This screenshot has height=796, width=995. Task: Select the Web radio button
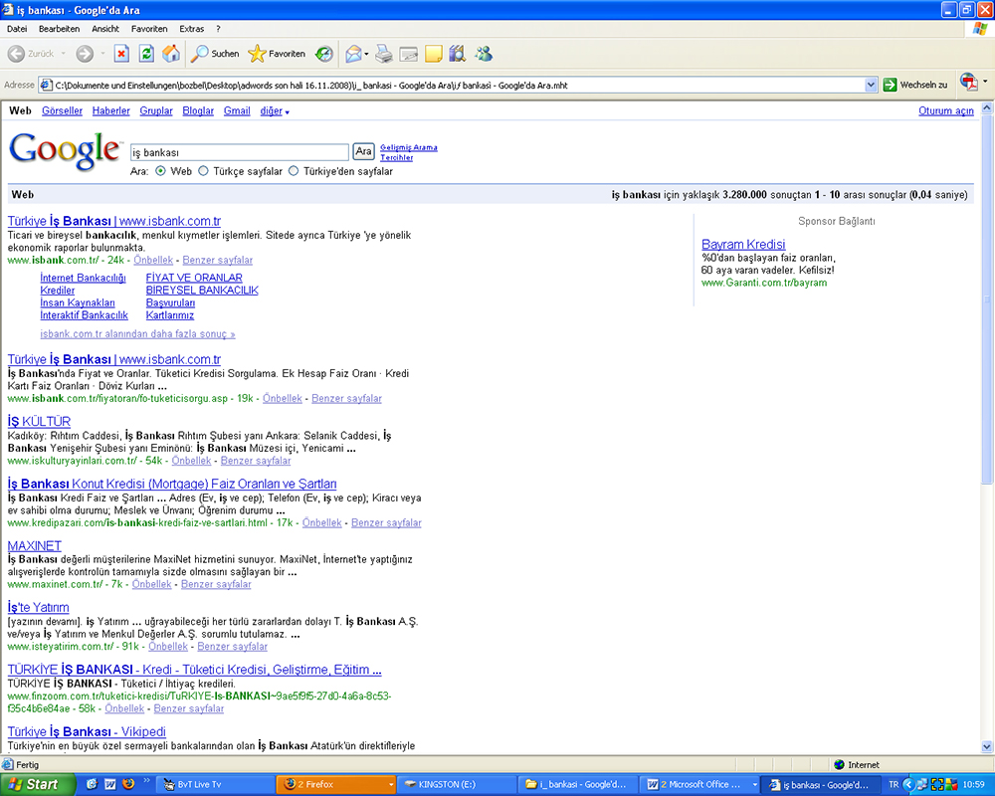160,171
